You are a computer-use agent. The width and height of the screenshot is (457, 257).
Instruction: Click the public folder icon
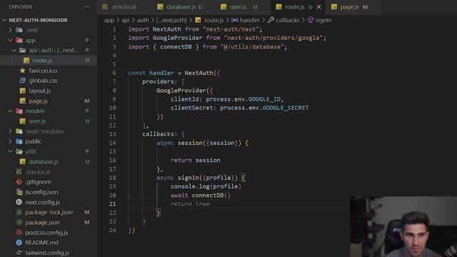[19, 141]
